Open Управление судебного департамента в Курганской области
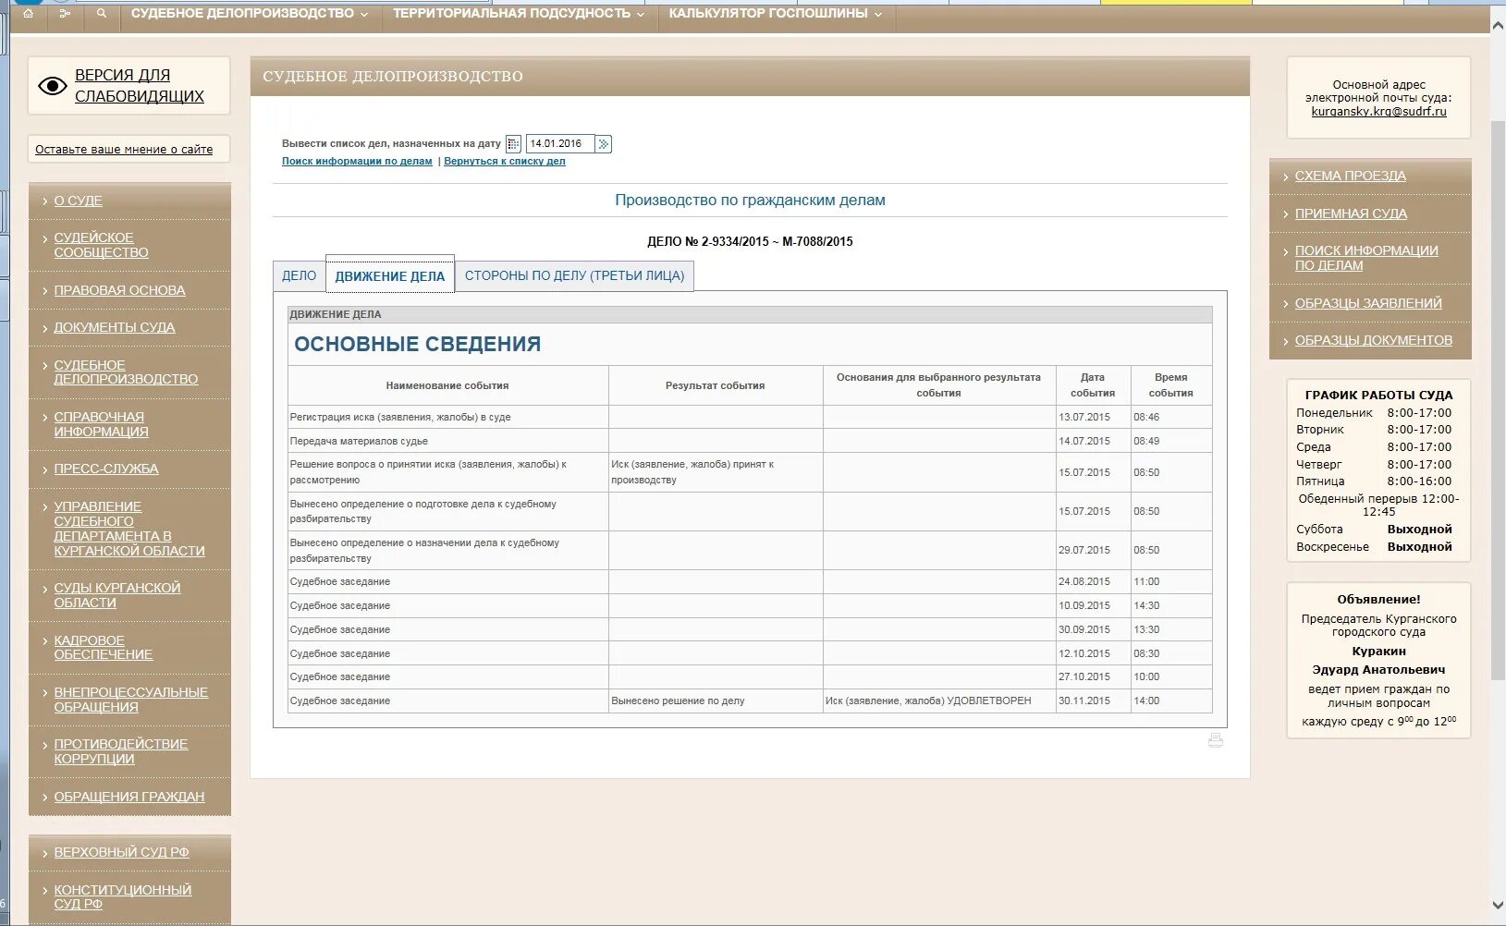1506x926 pixels. [129, 529]
